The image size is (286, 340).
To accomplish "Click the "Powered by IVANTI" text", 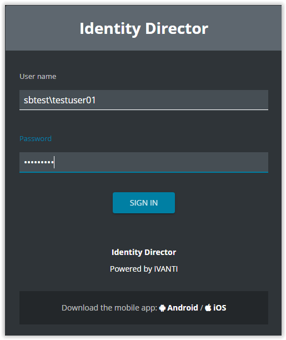I will pos(144,269).
